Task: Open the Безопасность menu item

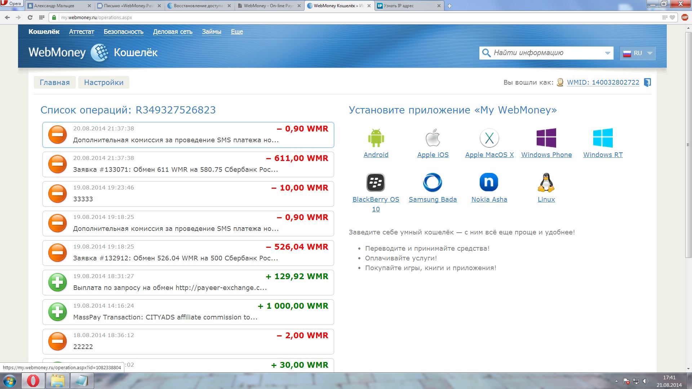Action: point(123,32)
